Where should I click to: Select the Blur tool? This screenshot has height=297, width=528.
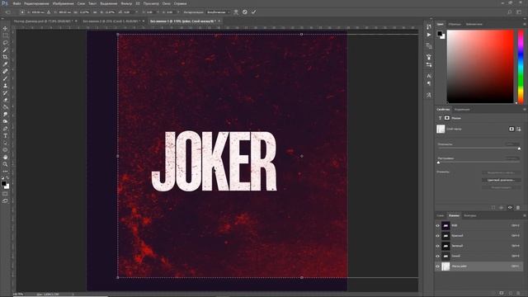pos(5,115)
